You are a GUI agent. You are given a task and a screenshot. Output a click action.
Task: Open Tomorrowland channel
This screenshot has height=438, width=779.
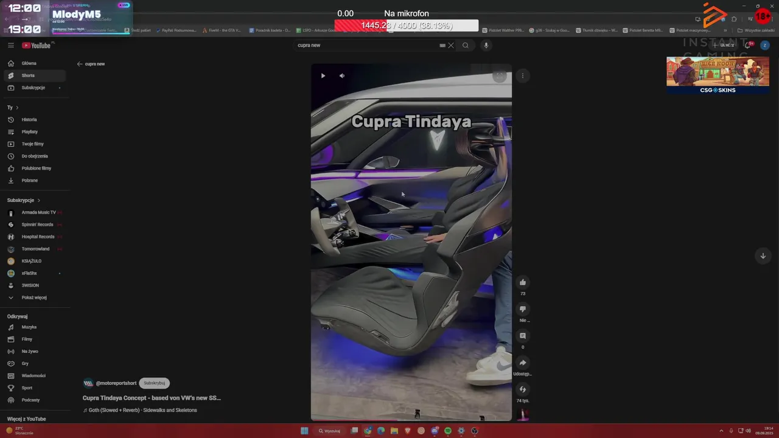[35, 249]
